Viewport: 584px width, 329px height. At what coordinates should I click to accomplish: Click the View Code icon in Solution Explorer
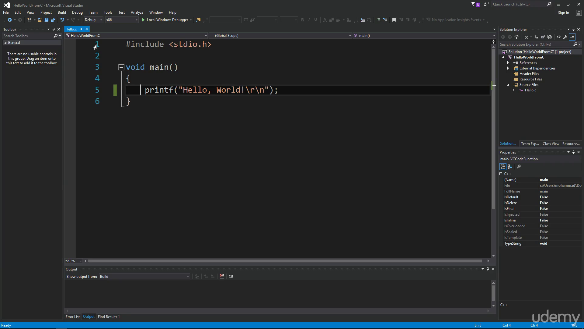click(559, 37)
